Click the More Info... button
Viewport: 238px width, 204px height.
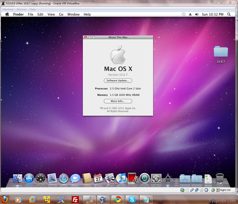point(118,101)
